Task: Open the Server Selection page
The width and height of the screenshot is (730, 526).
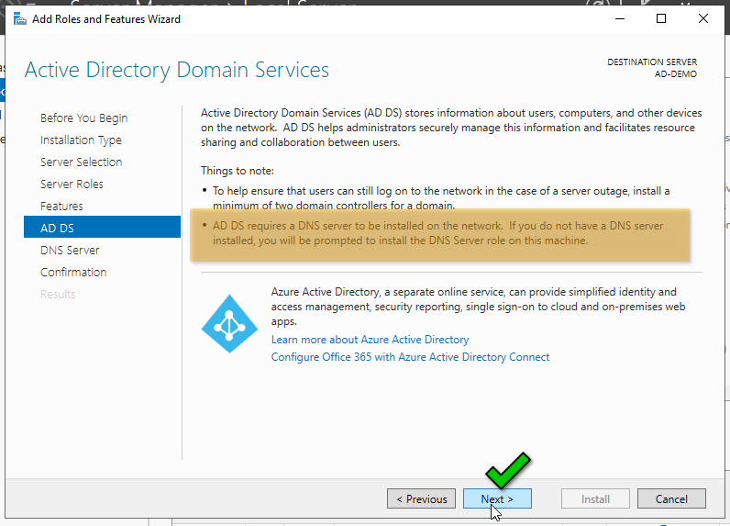Action: pos(81,162)
